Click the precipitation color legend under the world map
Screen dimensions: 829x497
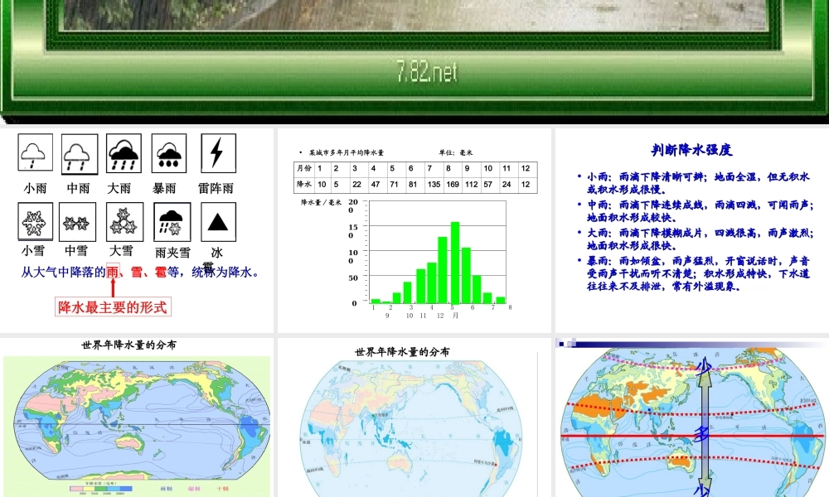coord(101,488)
